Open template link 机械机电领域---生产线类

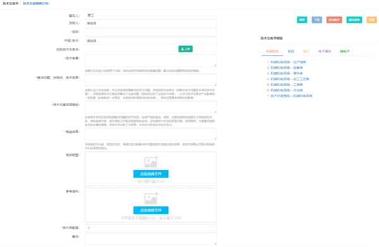(x=288, y=62)
